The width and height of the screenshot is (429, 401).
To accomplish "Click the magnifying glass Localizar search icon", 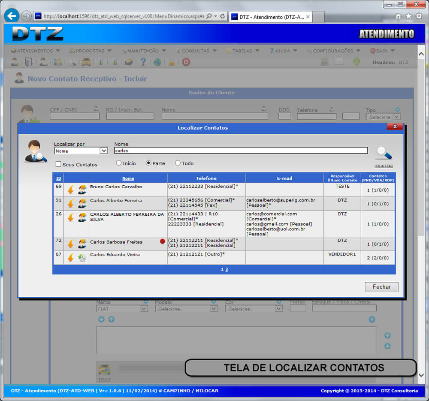I will point(383,154).
